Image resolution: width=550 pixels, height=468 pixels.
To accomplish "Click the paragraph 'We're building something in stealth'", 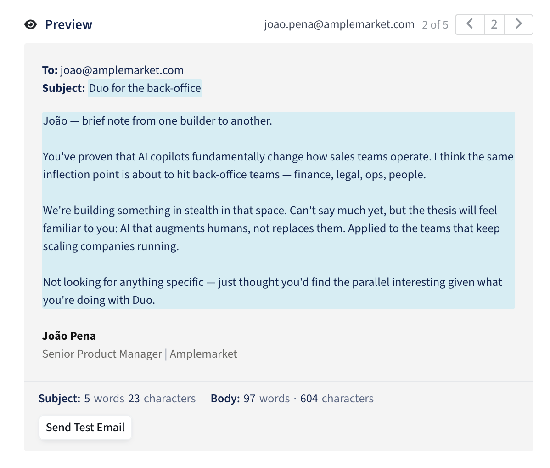I will (271, 228).
